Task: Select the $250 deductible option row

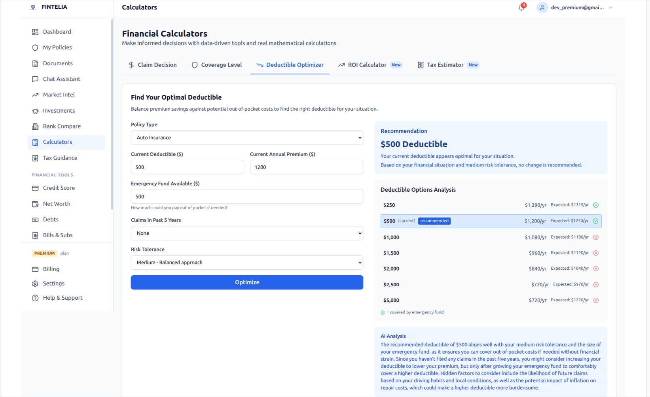Action: click(x=491, y=205)
